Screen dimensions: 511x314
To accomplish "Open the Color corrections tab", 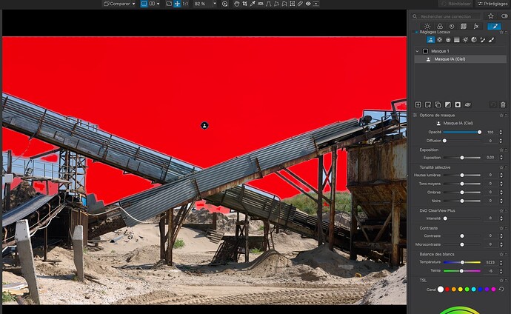I will click(x=440, y=27).
